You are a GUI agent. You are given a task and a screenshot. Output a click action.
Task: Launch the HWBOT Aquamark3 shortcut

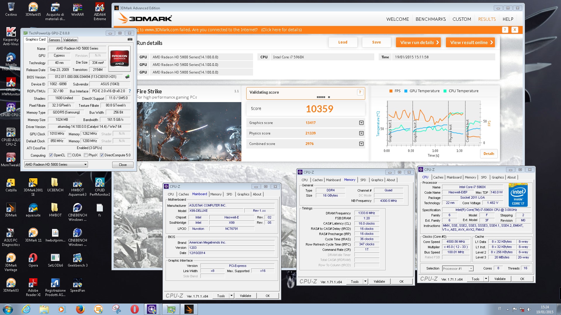77,187
